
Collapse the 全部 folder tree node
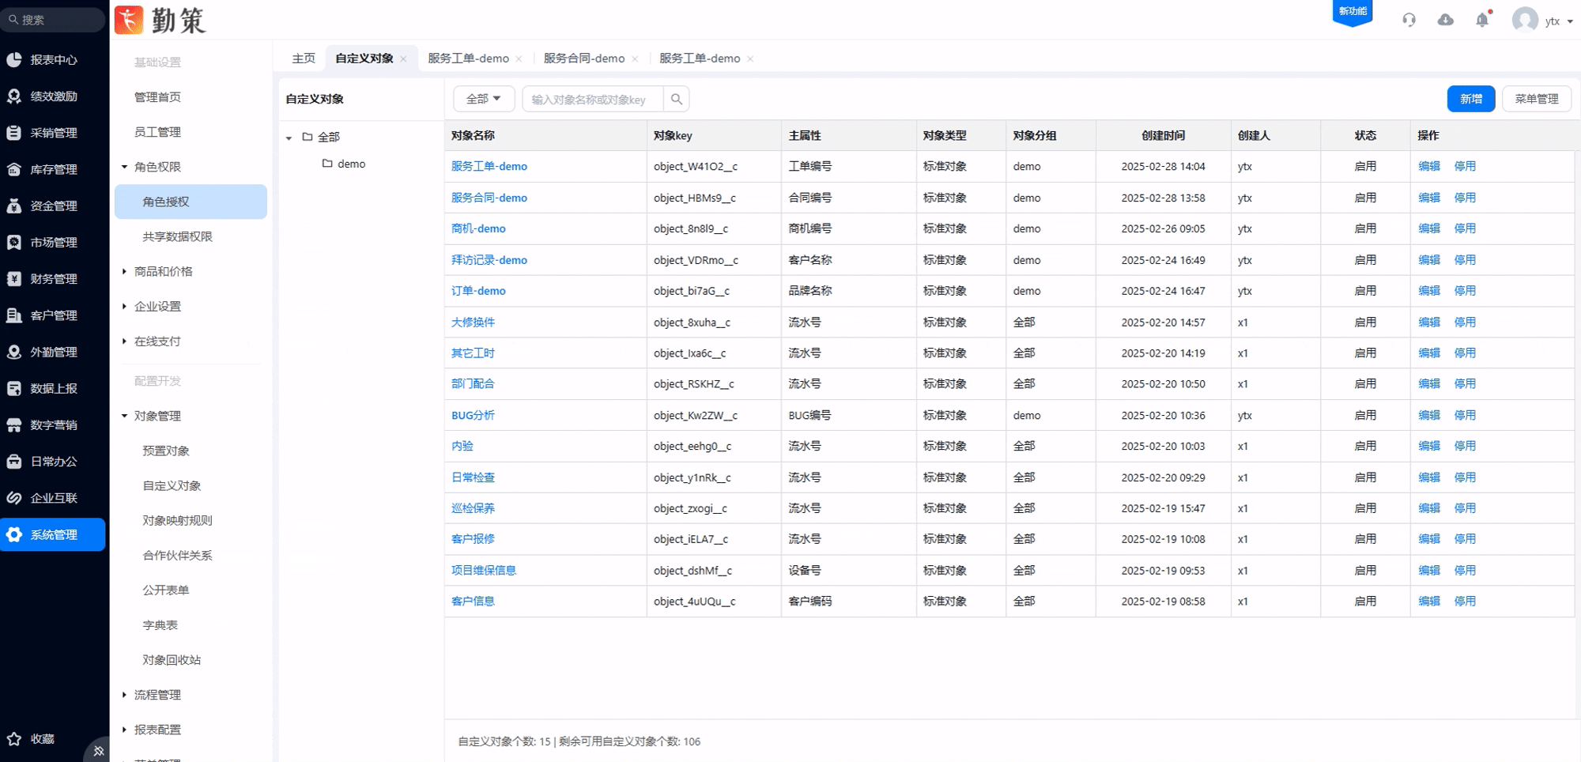[x=289, y=138]
